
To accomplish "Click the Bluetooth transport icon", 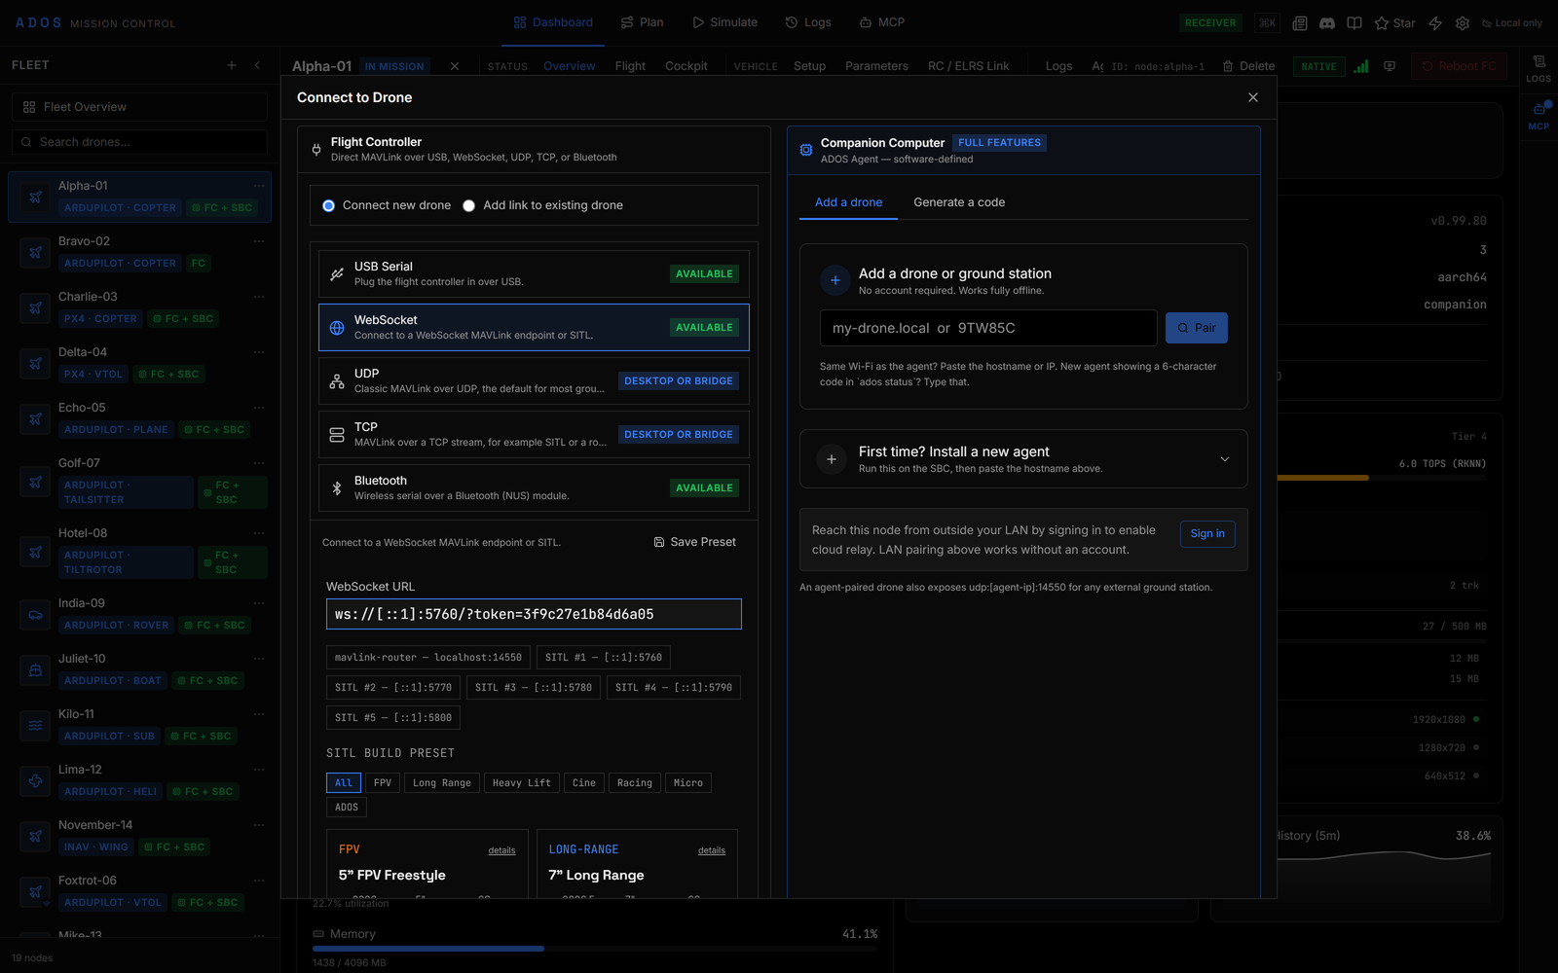I will (x=337, y=488).
